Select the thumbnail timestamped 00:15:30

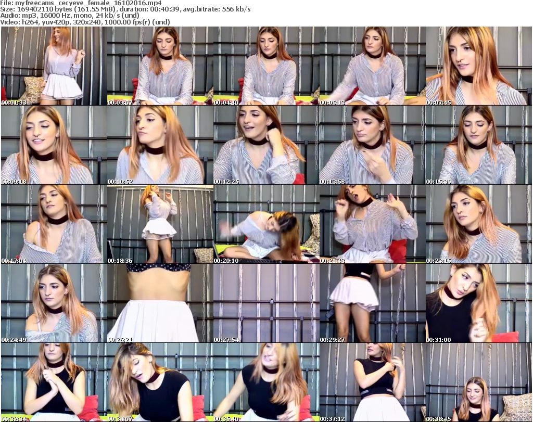point(479,145)
